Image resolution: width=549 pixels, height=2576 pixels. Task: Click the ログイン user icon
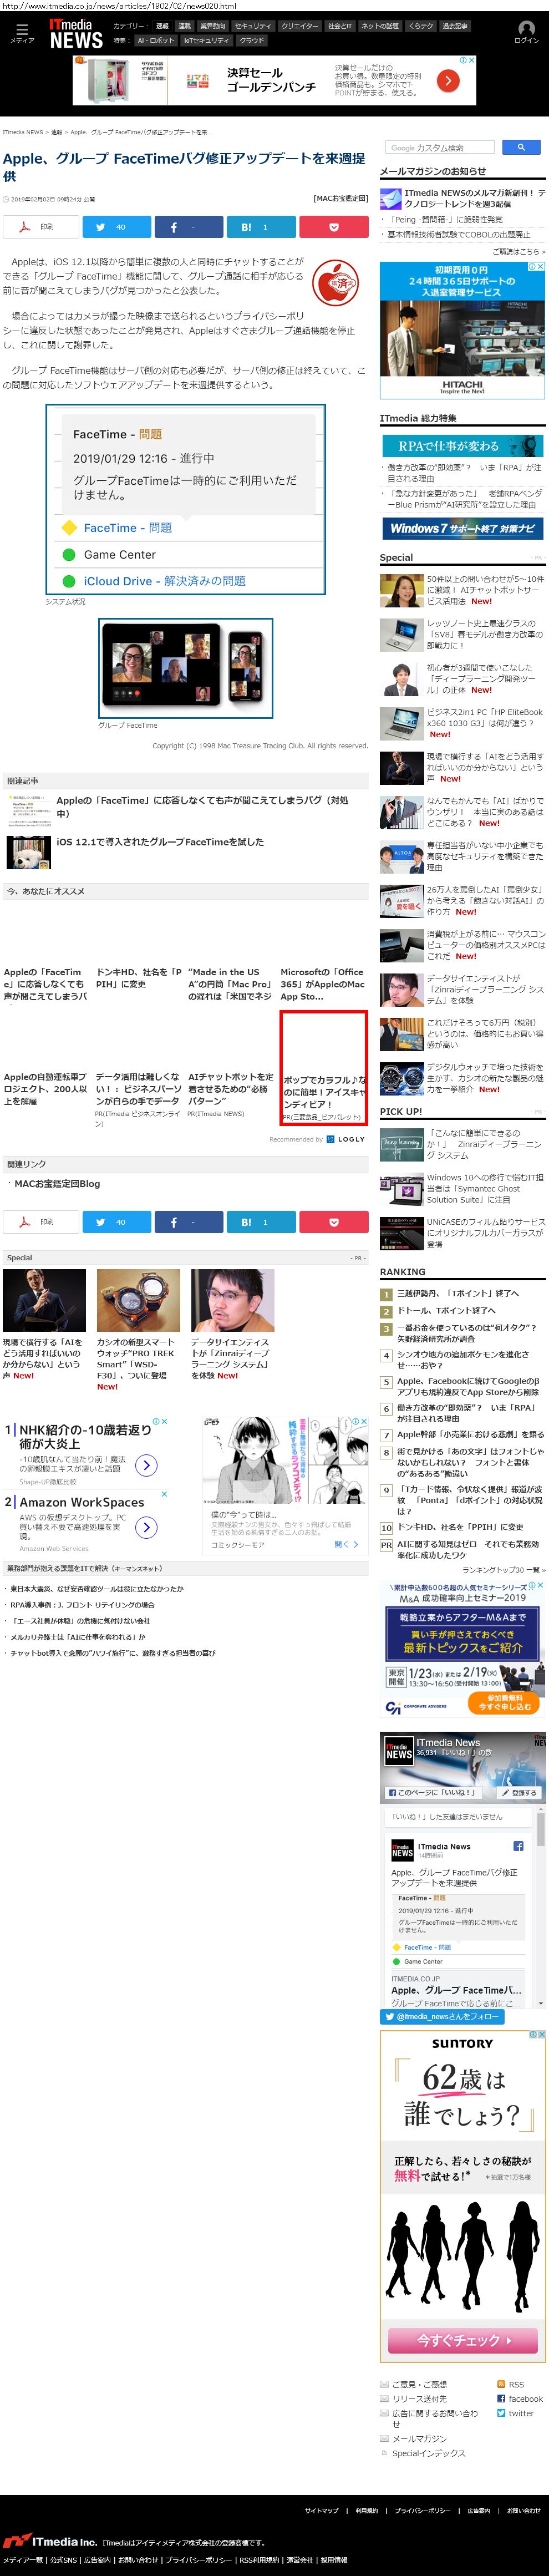pos(526,33)
